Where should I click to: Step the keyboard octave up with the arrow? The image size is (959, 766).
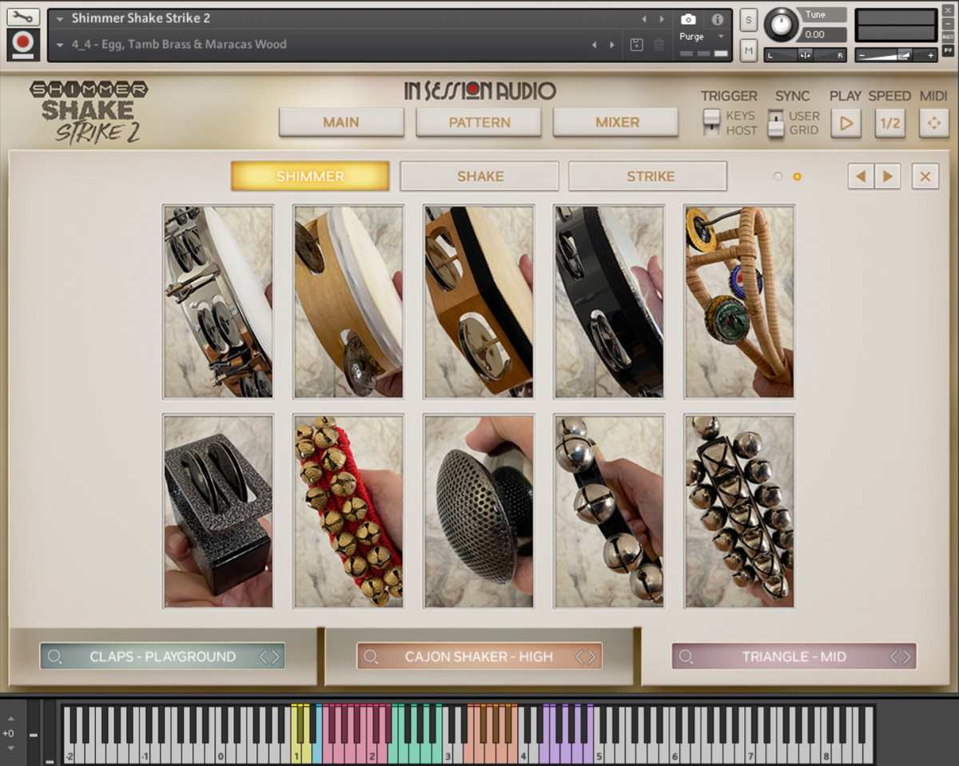tap(10, 716)
